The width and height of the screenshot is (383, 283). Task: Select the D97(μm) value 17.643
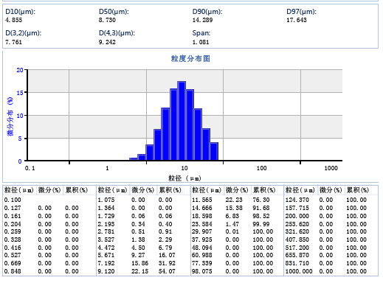297,20
